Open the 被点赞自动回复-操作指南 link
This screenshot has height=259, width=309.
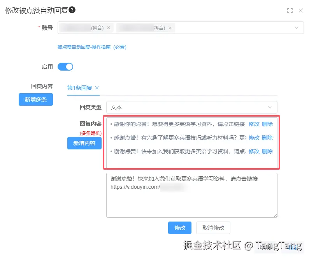92,47
